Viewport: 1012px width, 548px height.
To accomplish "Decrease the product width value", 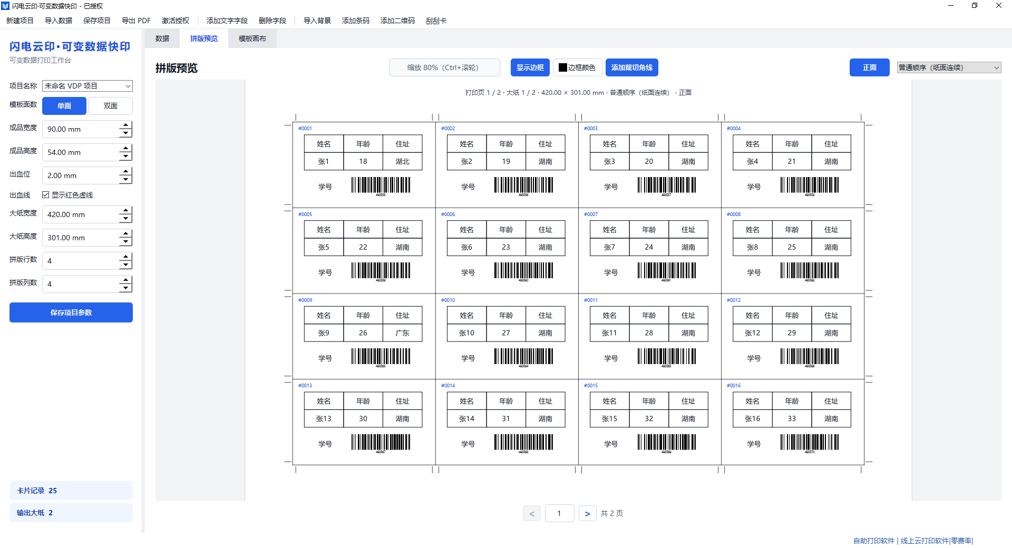I will pos(125,133).
